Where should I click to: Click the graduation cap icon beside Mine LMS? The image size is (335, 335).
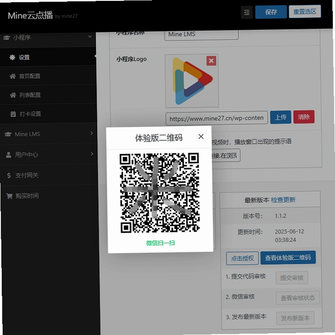[8, 134]
